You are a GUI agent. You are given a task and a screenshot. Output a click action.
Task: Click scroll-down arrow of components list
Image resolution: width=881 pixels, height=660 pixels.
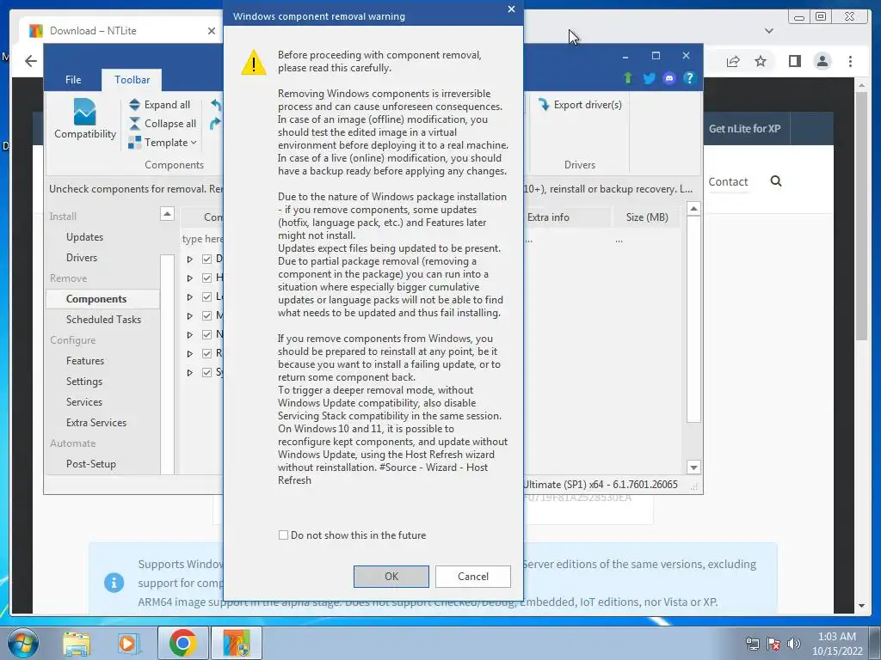pyautogui.click(x=694, y=467)
